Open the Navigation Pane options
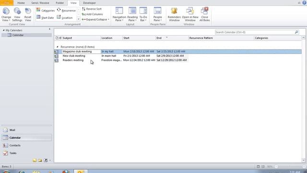The width and height of the screenshot is (307, 173). [119, 14]
